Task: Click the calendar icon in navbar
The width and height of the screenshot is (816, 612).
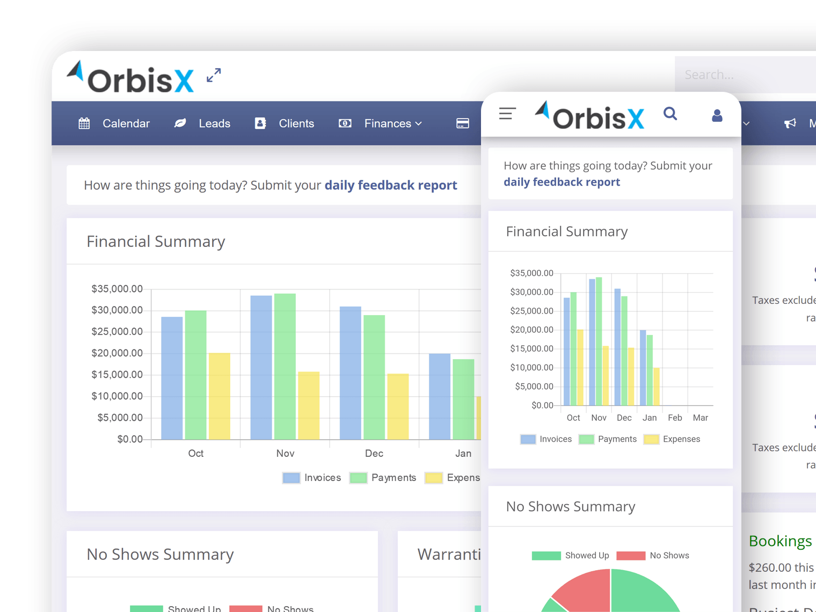Action: click(x=84, y=123)
